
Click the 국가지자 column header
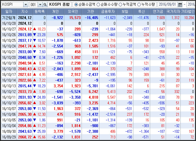(173, 12)
